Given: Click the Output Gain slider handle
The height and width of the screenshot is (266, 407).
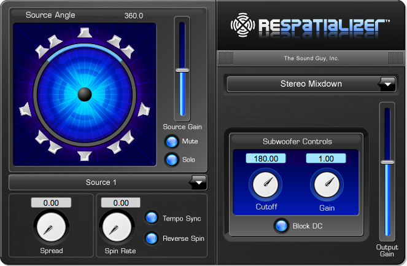Looking at the screenshot, I should pos(387,162).
